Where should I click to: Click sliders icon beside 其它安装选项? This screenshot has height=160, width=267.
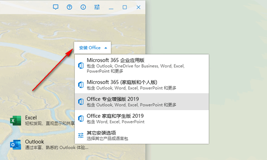click(x=81, y=136)
